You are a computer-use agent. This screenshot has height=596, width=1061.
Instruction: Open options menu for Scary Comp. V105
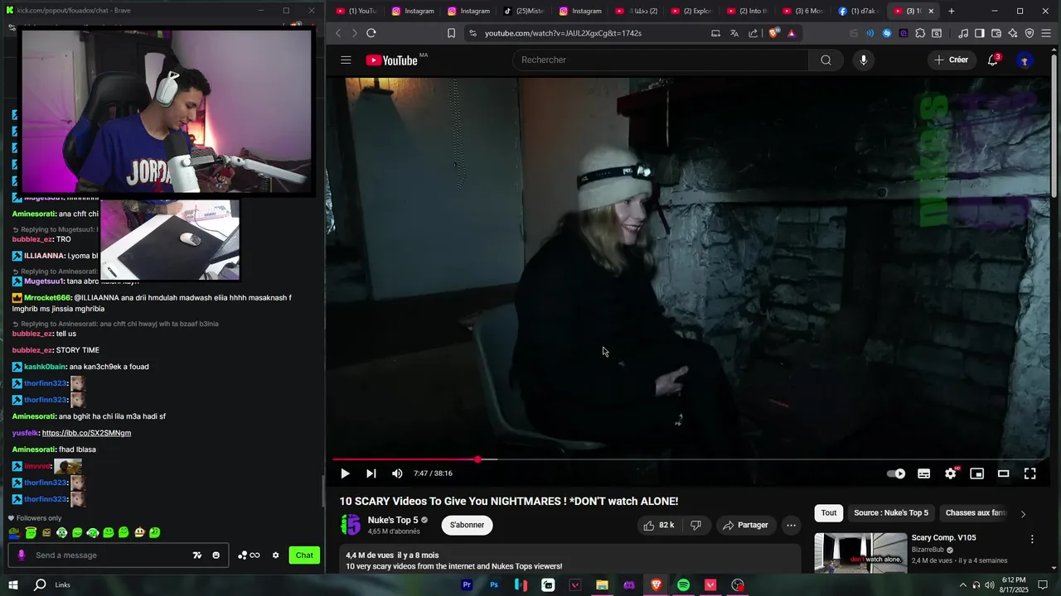1032,539
